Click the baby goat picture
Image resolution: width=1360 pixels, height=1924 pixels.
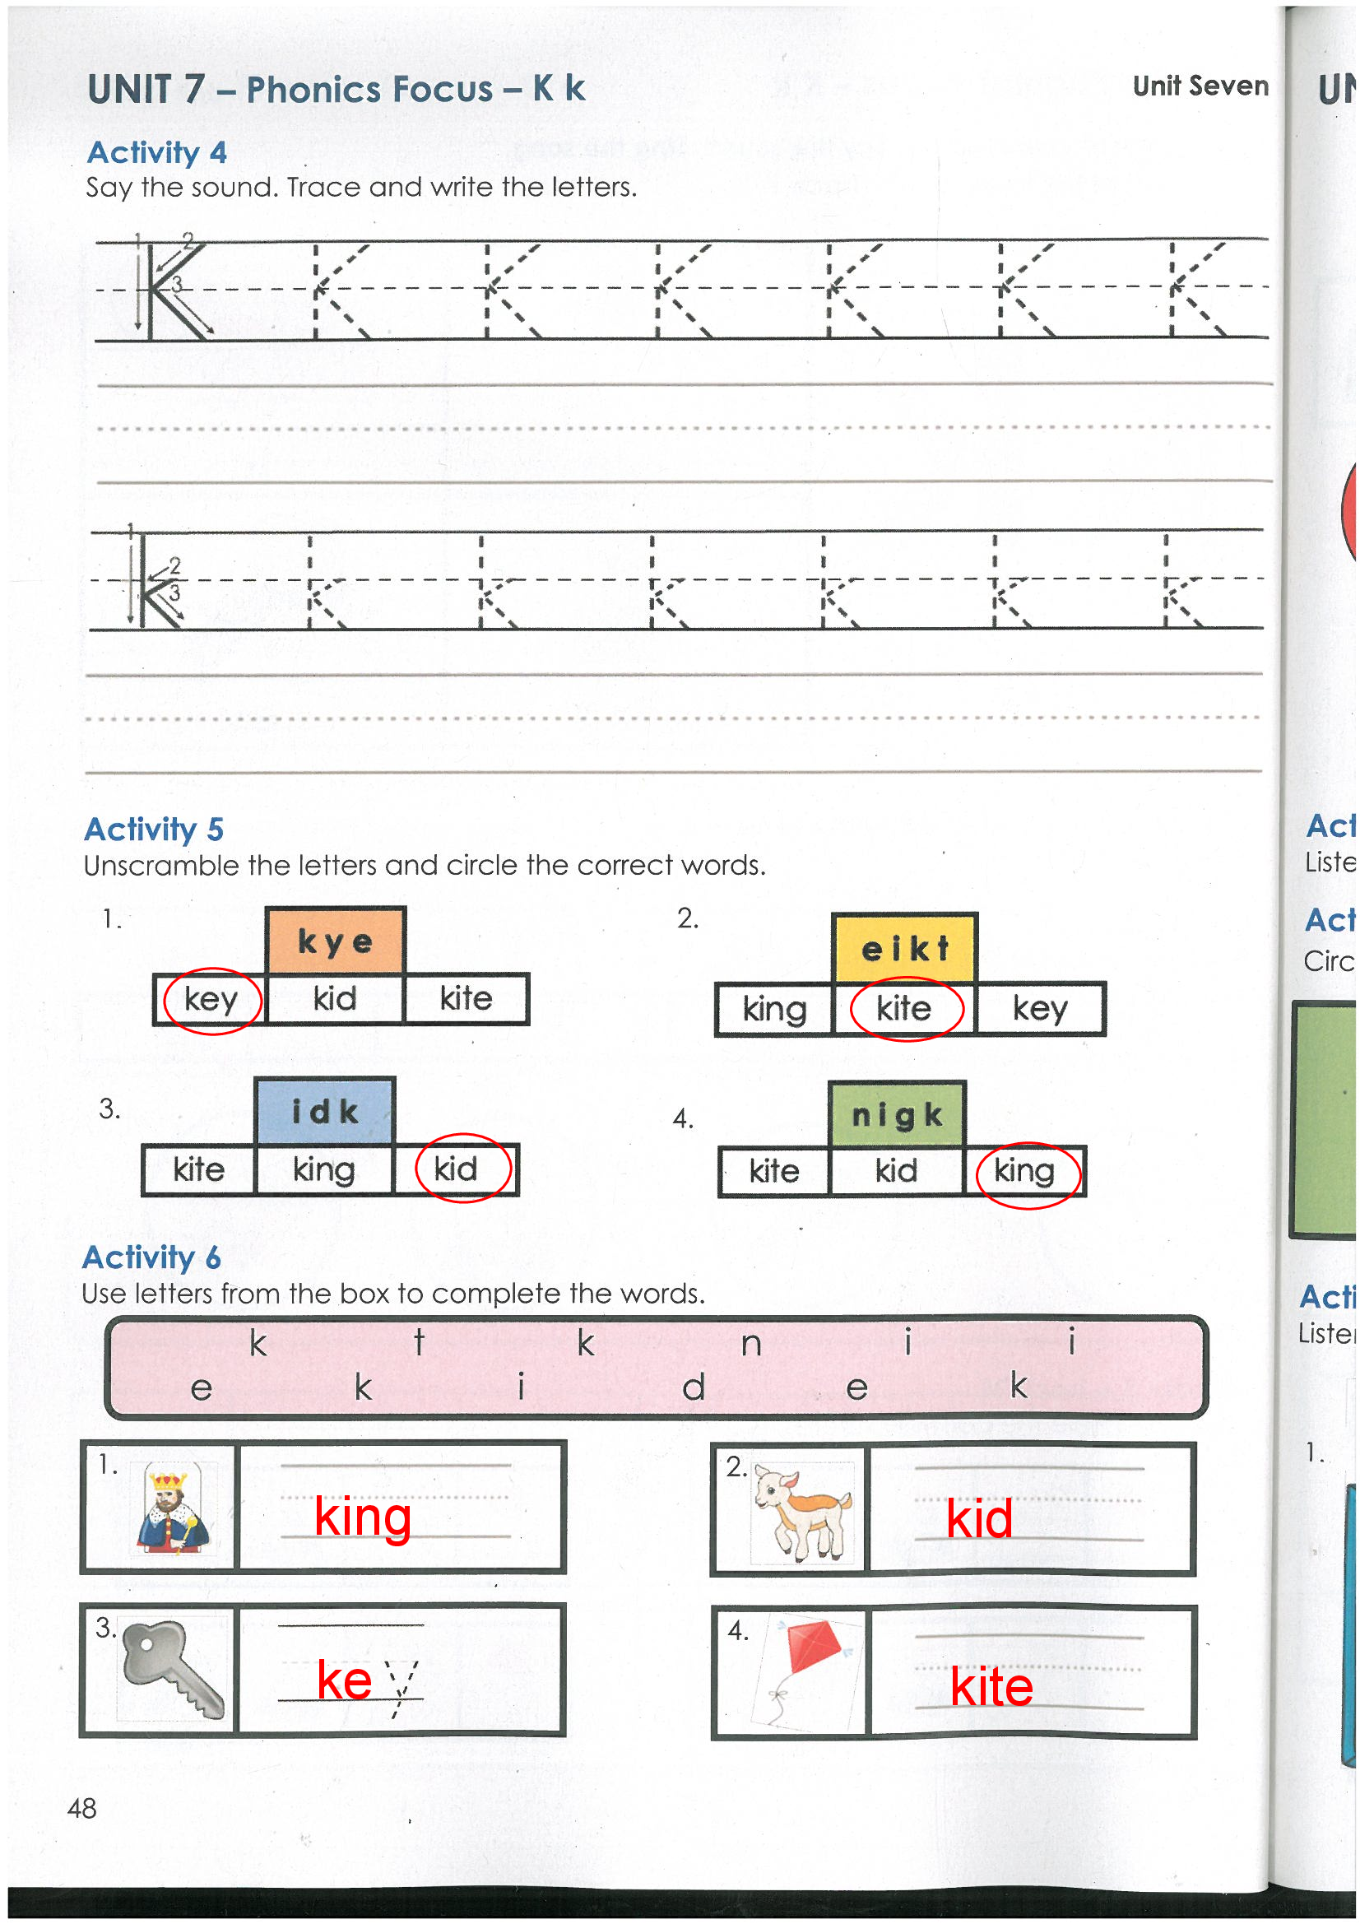coord(802,1513)
